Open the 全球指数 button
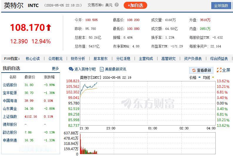Image resolution: width=233 pixels, height=156 pixels. tap(221, 6)
